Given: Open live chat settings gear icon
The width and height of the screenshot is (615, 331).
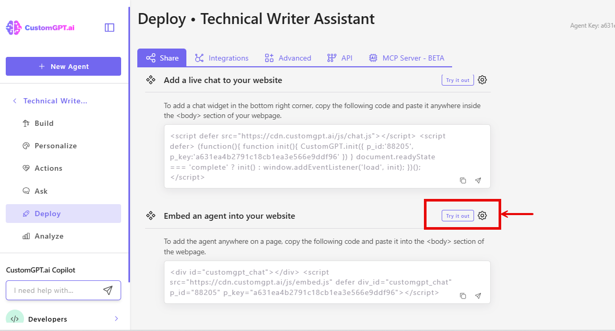Looking at the screenshot, I should tap(482, 80).
